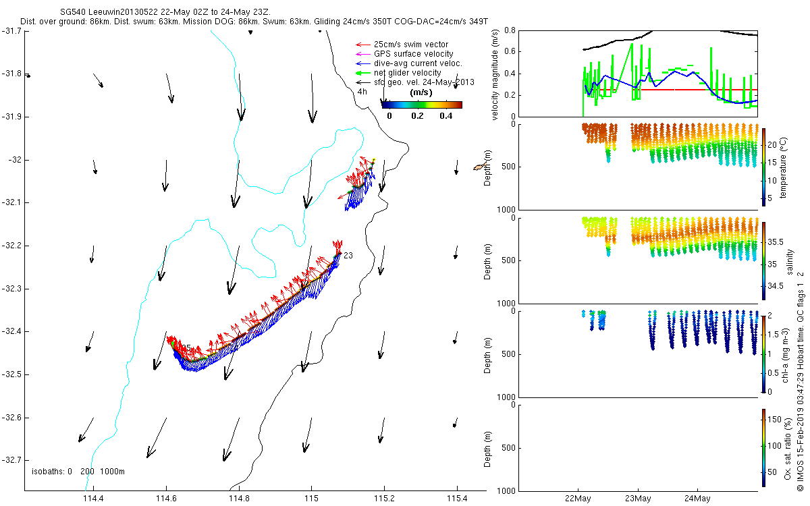
Task: Click the 'isobaths: 0 200 1000m' note
Action: pyautogui.click(x=79, y=471)
